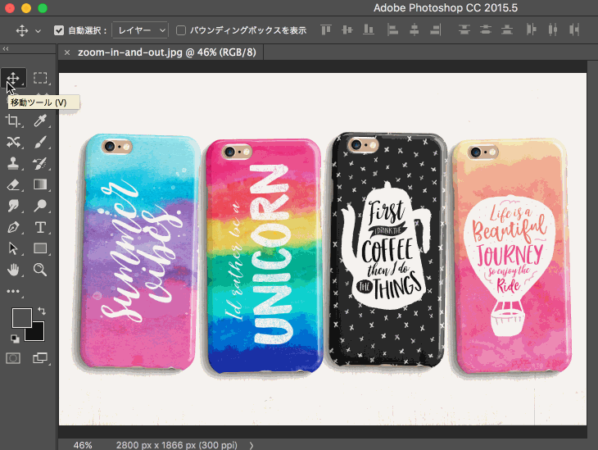Disable the 自動選択 checkbox
This screenshot has width=598, height=450.
[x=59, y=30]
